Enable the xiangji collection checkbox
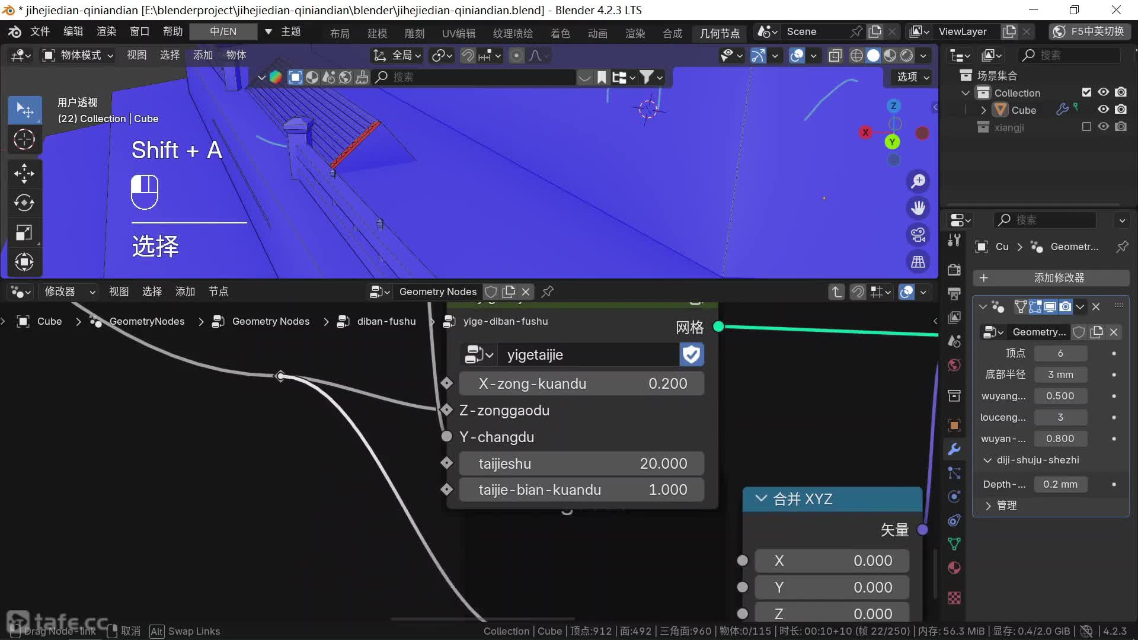Image resolution: width=1138 pixels, height=640 pixels. (1086, 127)
